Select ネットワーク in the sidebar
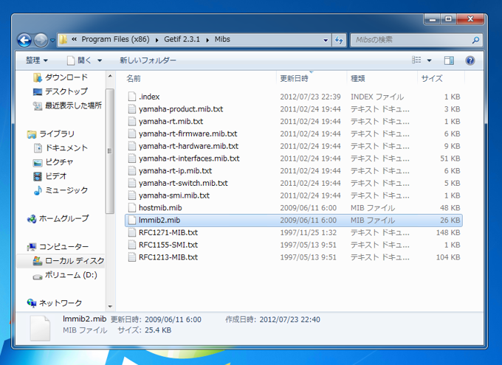 tap(55, 303)
